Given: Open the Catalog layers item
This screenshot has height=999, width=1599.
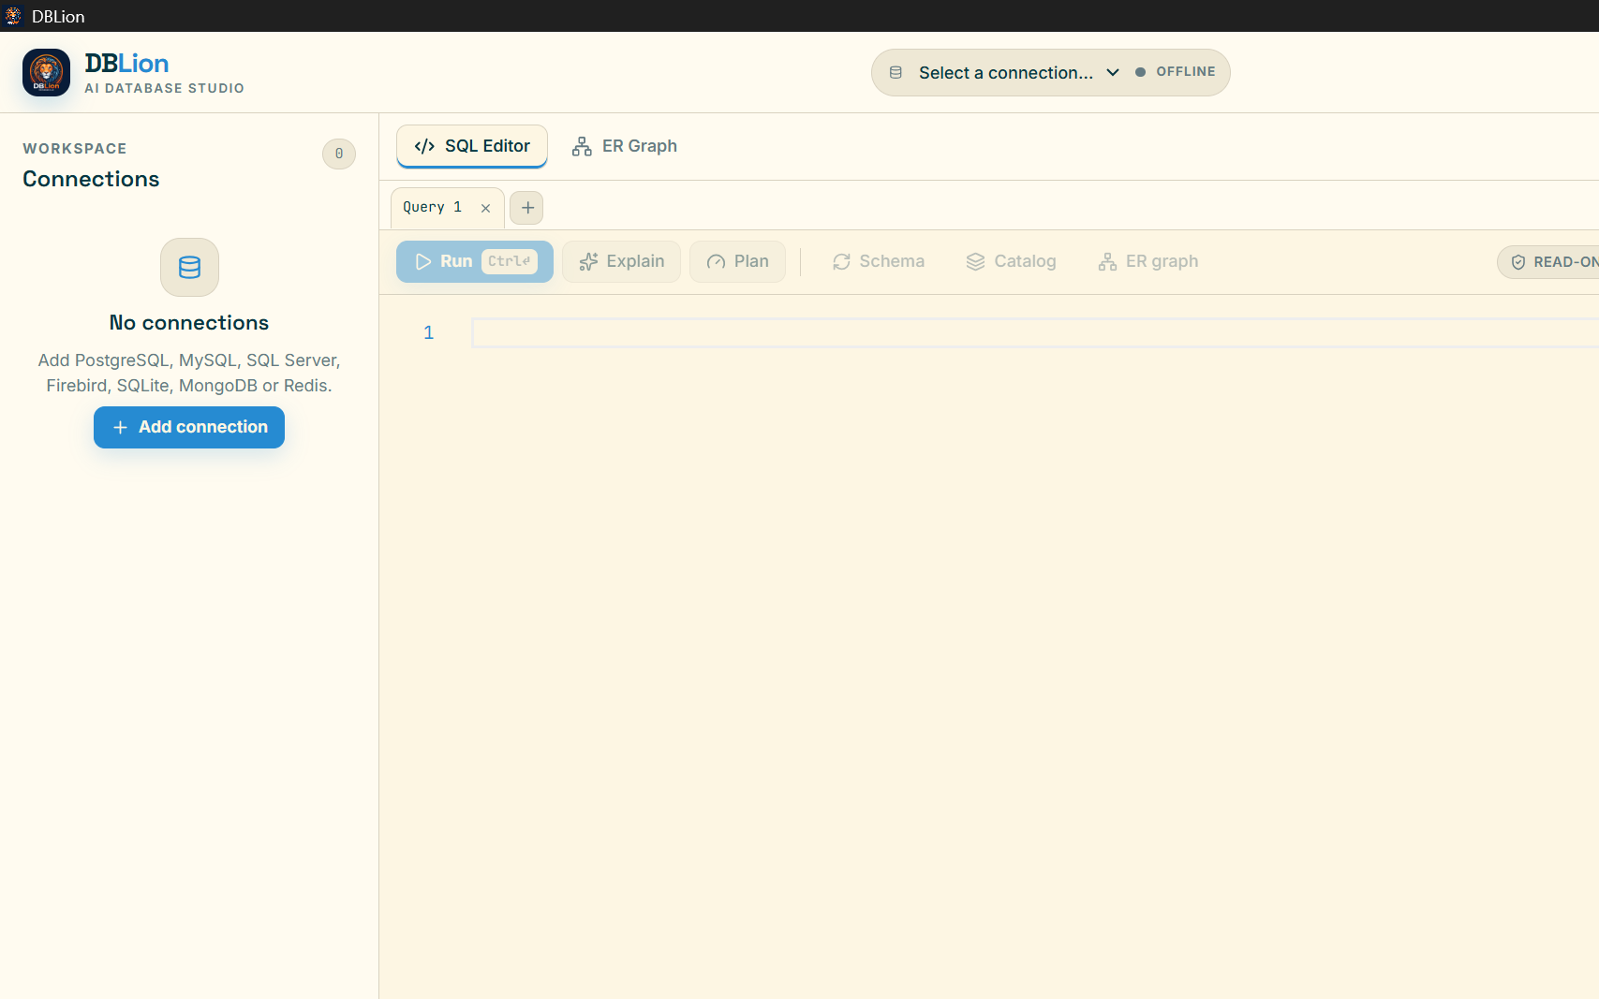Looking at the screenshot, I should (x=1011, y=261).
